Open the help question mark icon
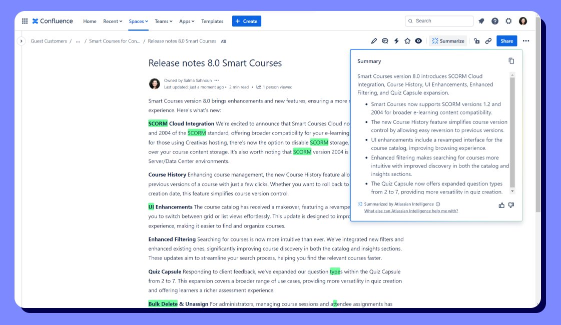561x325 pixels. tap(495, 21)
